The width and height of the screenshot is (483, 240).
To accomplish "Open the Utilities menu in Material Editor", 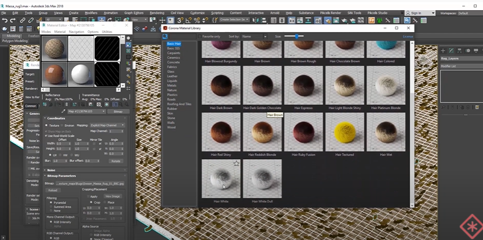I will coord(107,32).
